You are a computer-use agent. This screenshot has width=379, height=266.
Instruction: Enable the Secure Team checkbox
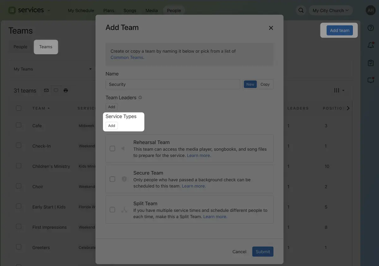tap(112, 179)
